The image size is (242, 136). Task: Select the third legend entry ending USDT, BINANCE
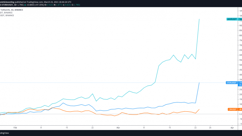tap(7, 15)
